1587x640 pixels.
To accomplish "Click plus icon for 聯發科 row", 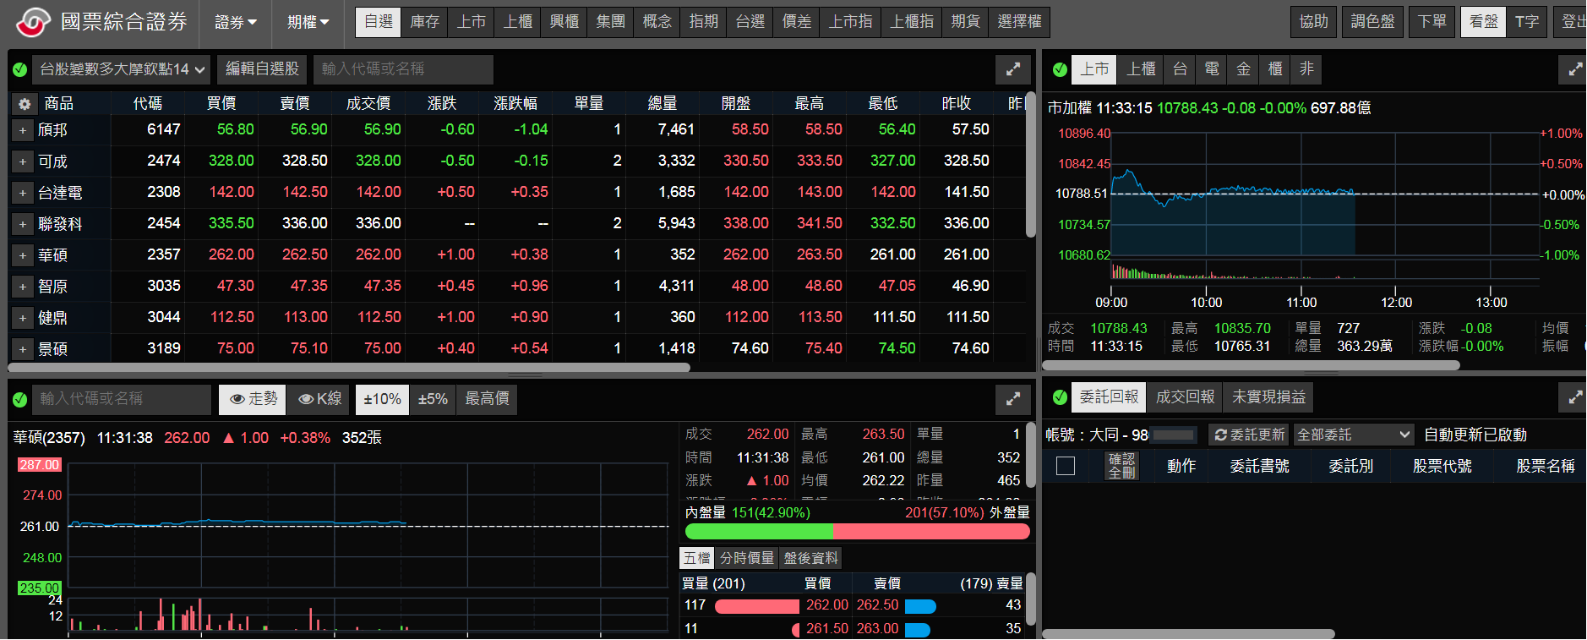I will [23, 224].
